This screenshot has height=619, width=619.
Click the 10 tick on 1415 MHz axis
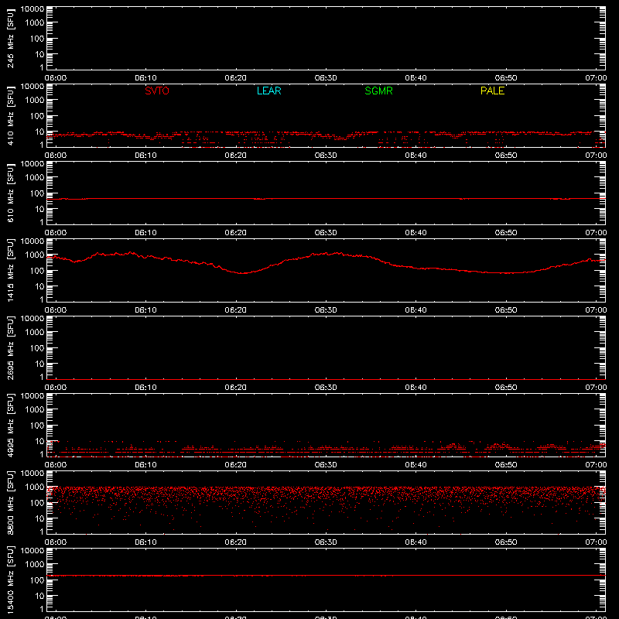(40, 286)
